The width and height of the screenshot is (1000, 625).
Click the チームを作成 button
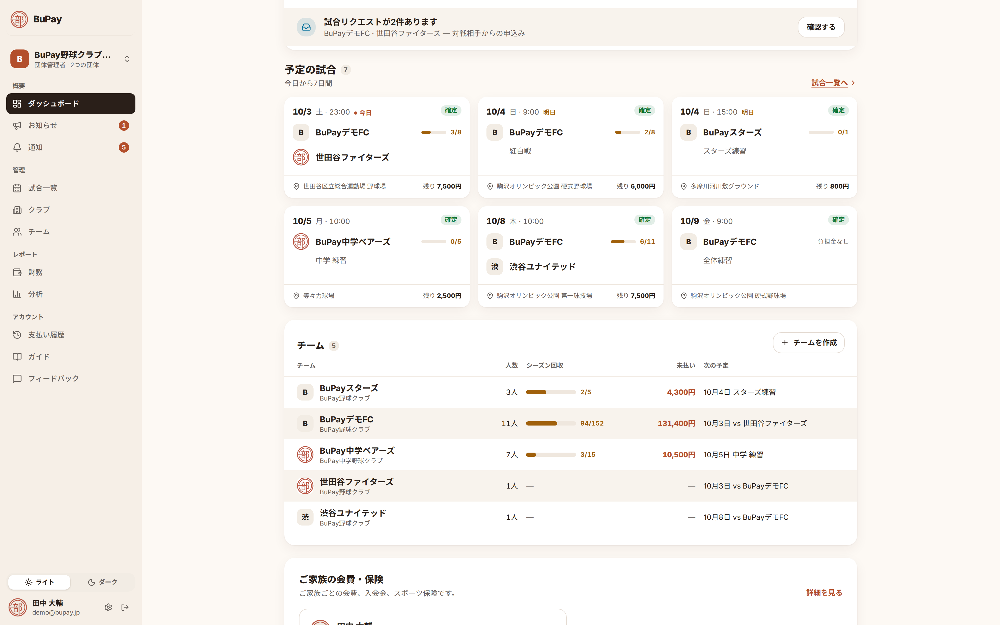[x=808, y=343]
